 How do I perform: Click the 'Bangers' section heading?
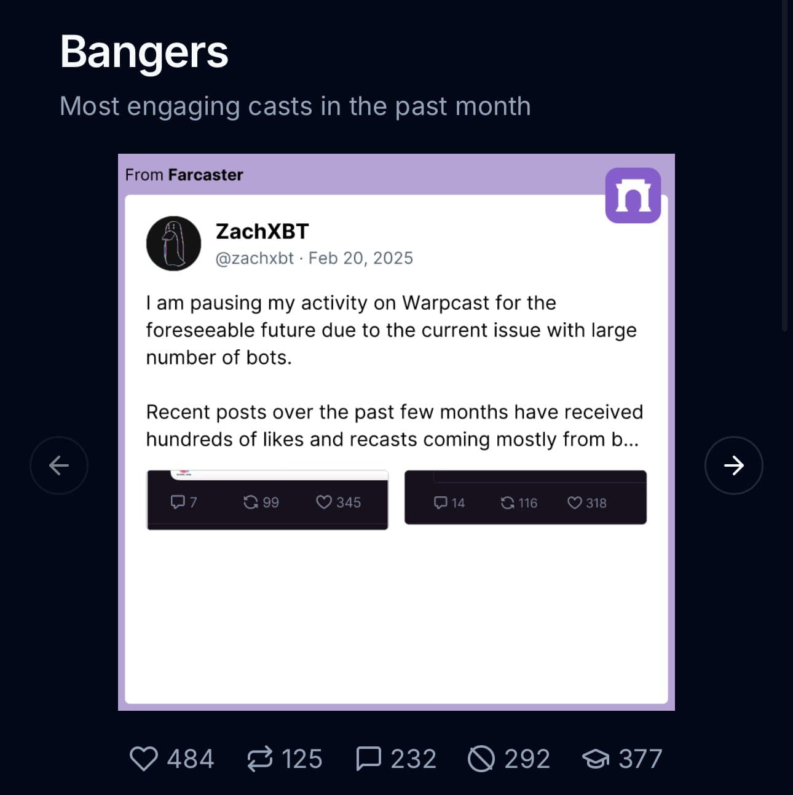tap(144, 52)
